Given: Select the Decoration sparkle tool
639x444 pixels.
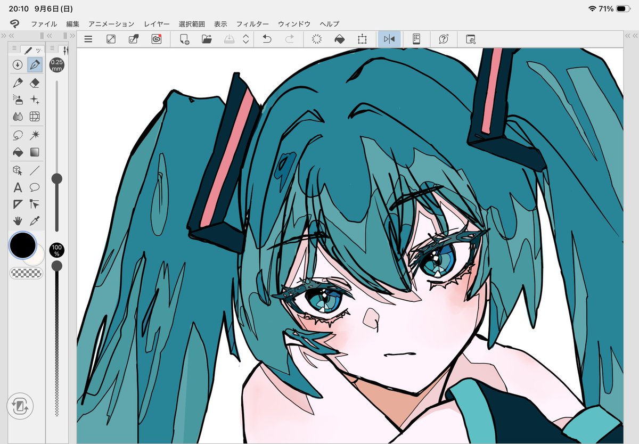Looking at the screenshot, I should point(35,99).
